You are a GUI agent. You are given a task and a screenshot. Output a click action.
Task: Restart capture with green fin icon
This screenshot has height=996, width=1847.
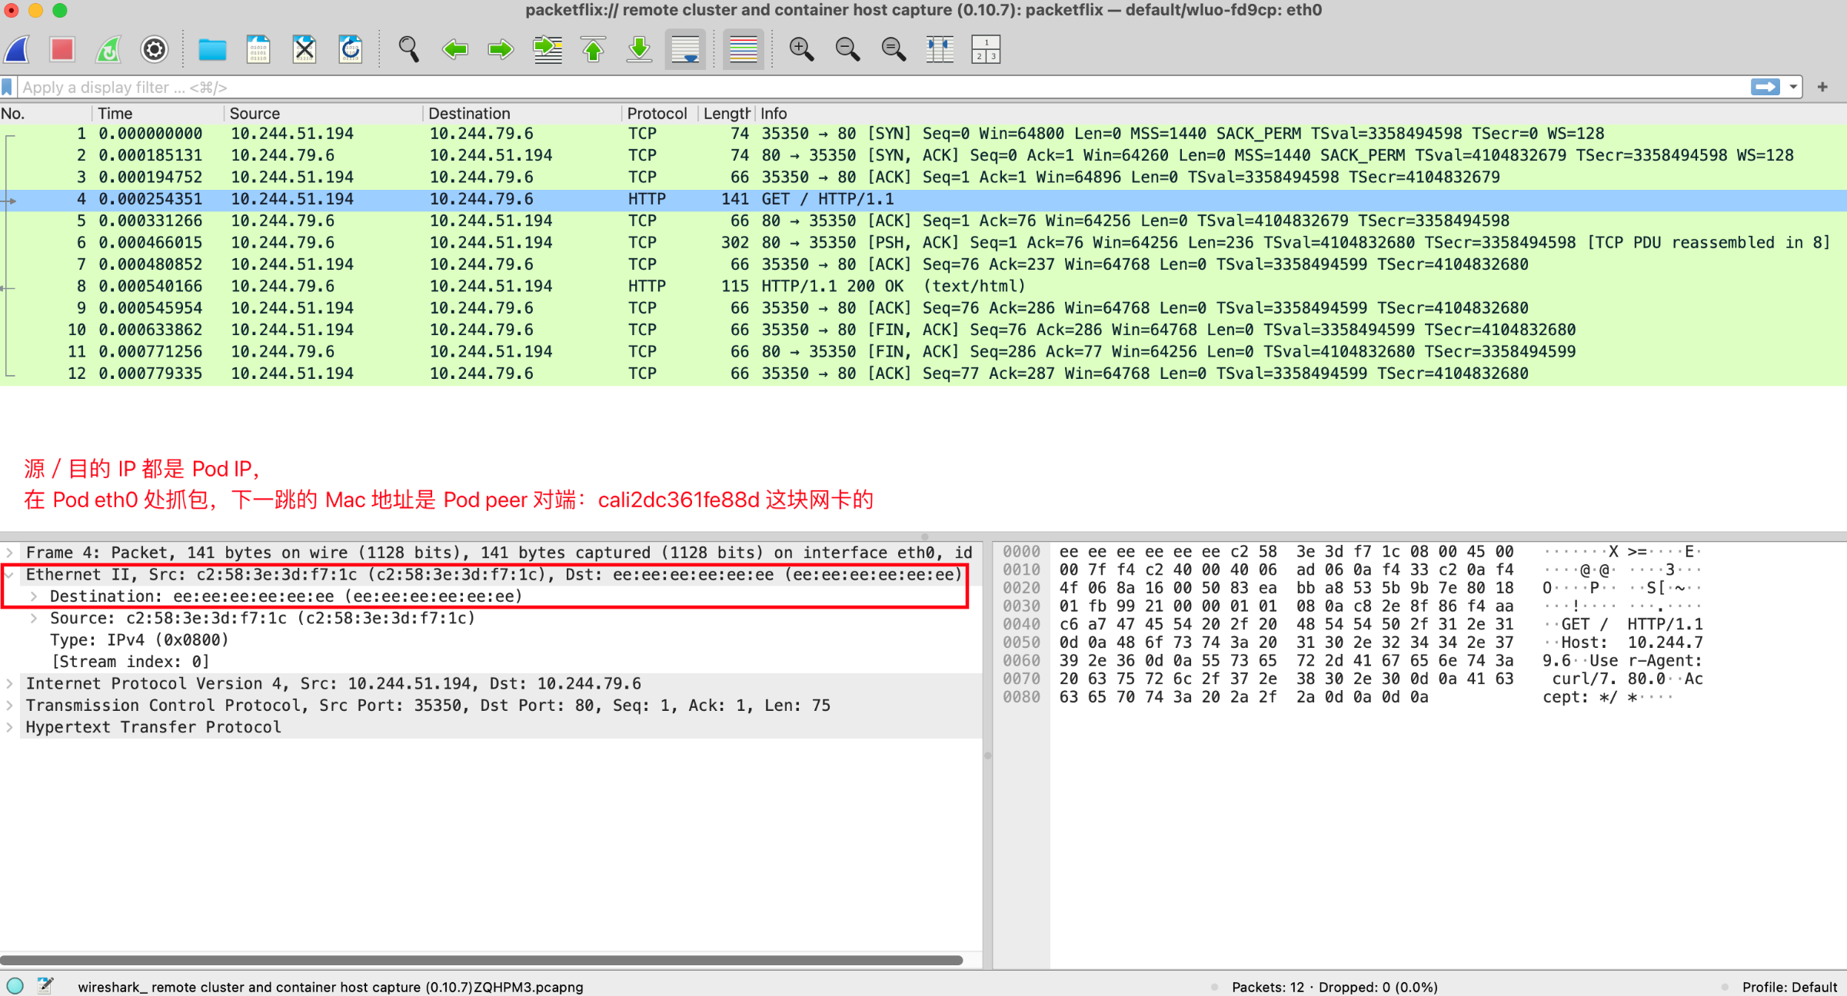(x=108, y=50)
